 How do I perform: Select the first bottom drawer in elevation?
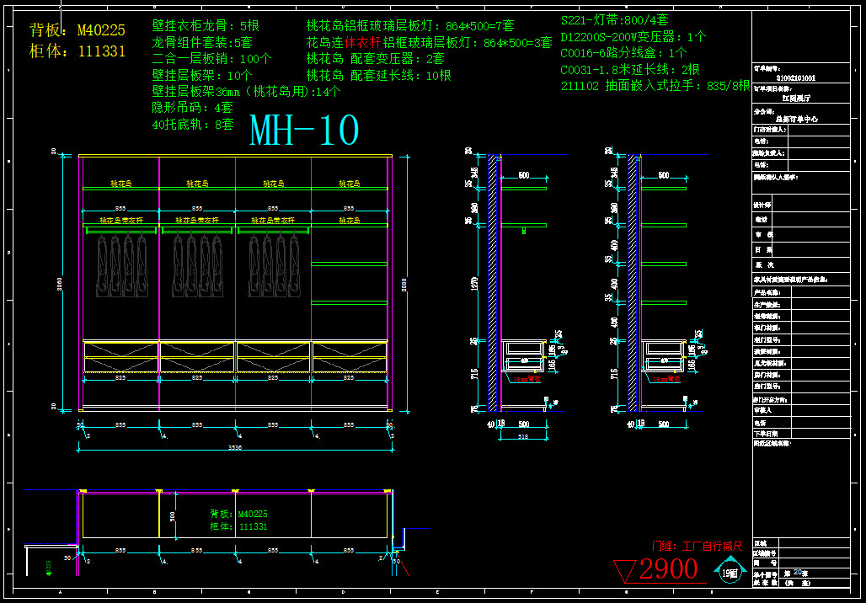(x=120, y=356)
